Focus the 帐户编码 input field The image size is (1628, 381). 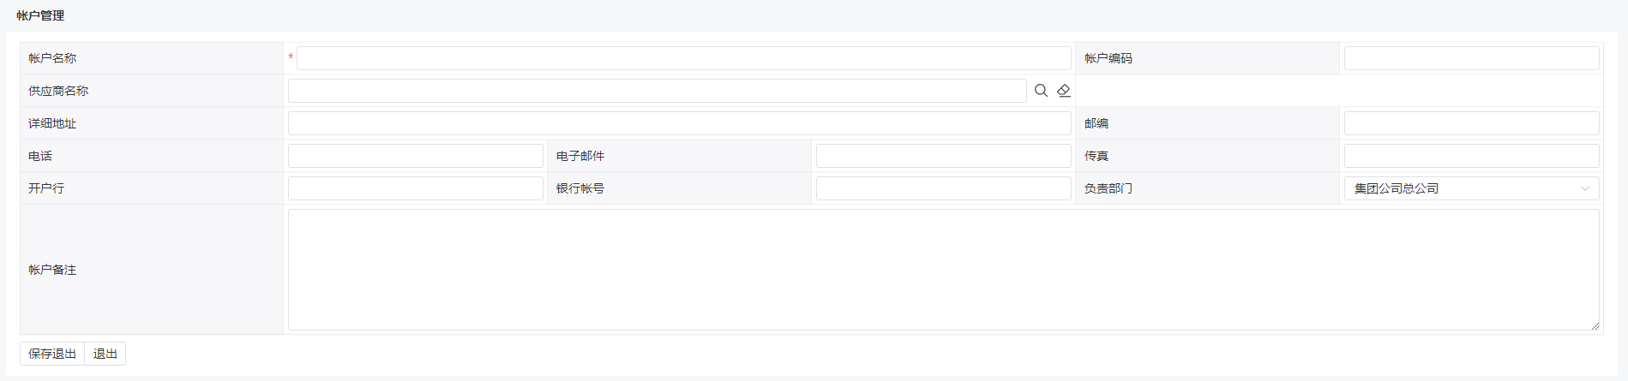[x=1471, y=58]
